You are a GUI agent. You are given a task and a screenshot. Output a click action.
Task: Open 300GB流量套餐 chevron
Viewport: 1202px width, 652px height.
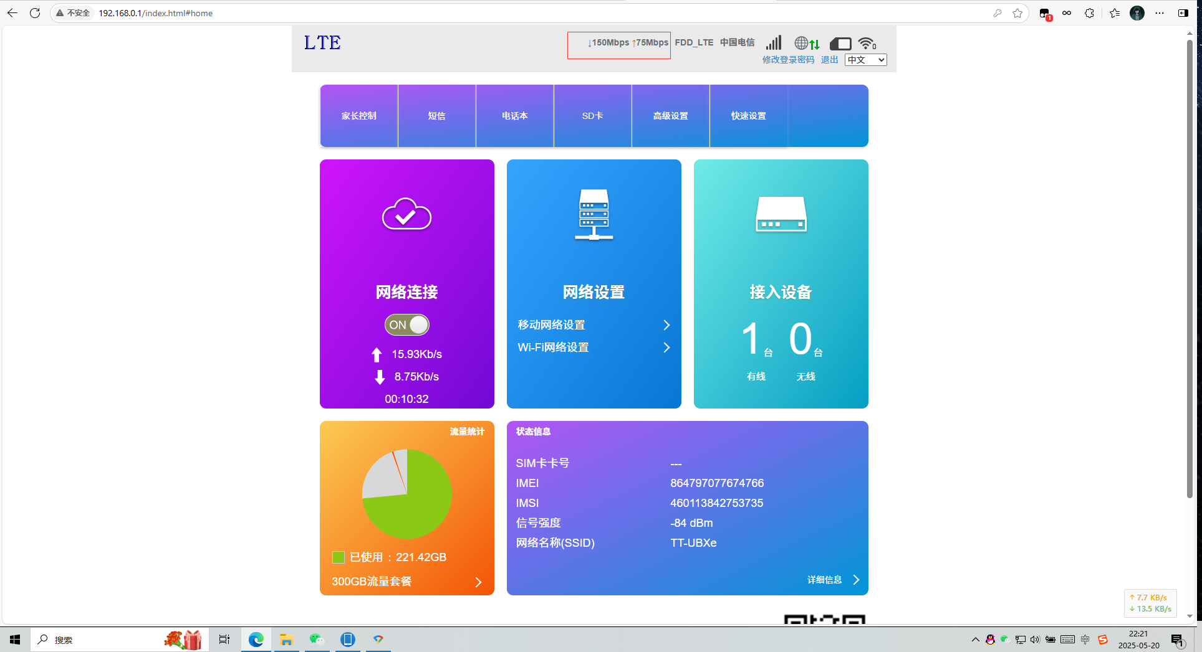478,582
